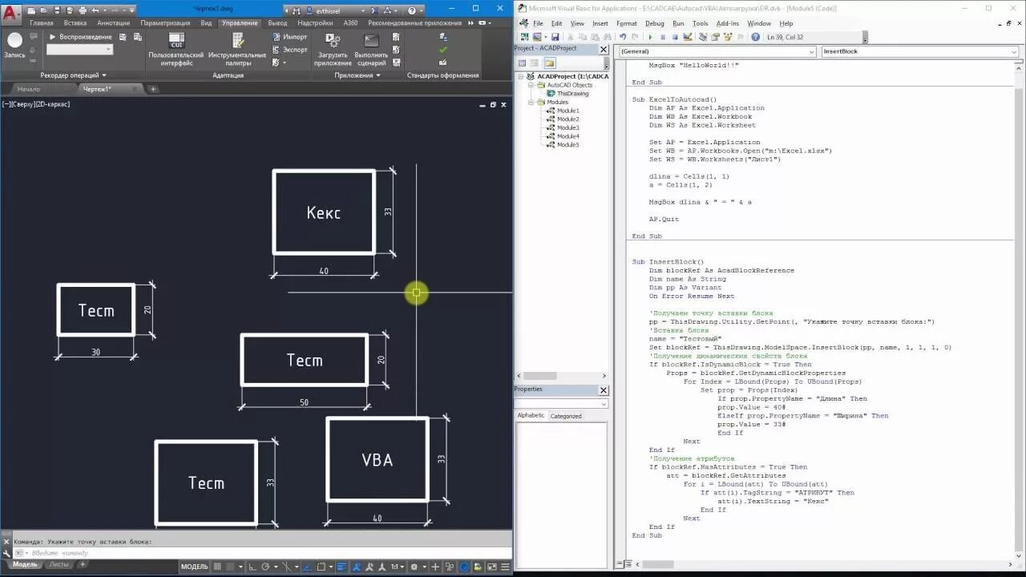Click AutoCAD quick access print icon

point(83,10)
